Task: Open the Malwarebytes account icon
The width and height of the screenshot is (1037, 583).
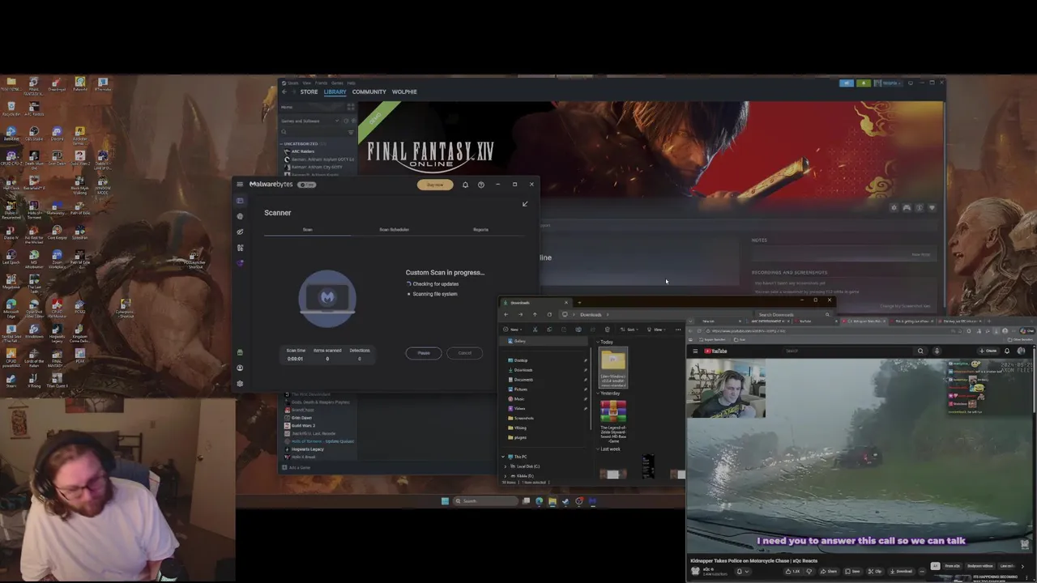Action: click(240, 368)
